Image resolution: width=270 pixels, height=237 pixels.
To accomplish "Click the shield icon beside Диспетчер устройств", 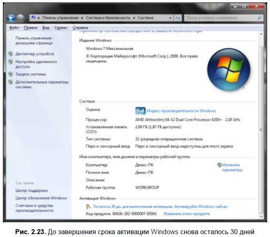I will [x=11, y=54].
